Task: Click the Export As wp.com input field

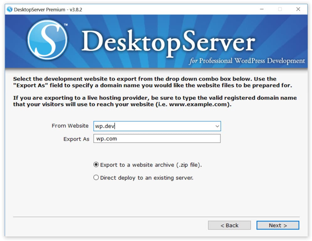Action: tap(157, 139)
